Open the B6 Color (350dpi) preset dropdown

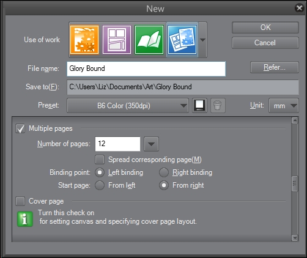pyautogui.click(x=128, y=106)
